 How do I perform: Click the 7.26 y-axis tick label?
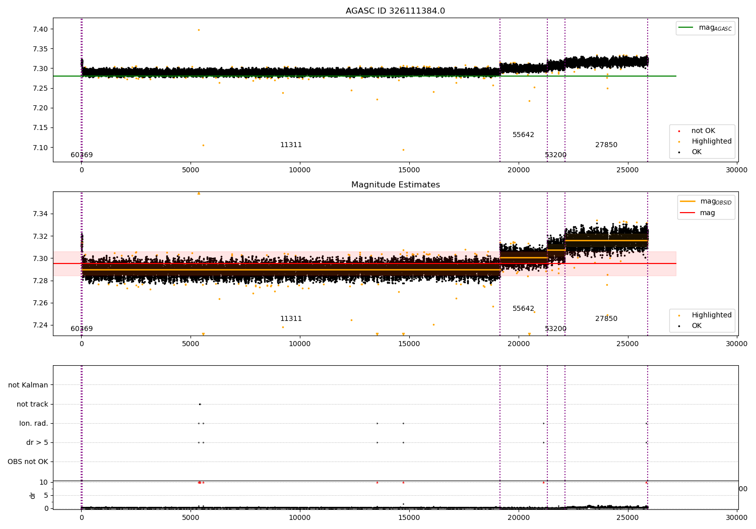pyautogui.click(x=40, y=303)
